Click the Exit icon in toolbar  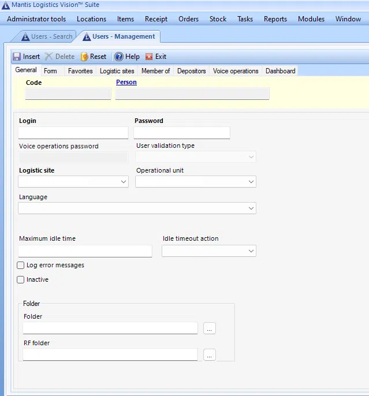[149, 57]
